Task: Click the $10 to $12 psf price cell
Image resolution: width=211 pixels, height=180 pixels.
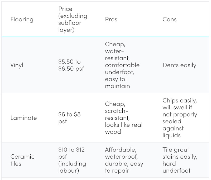Action: [72, 160]
